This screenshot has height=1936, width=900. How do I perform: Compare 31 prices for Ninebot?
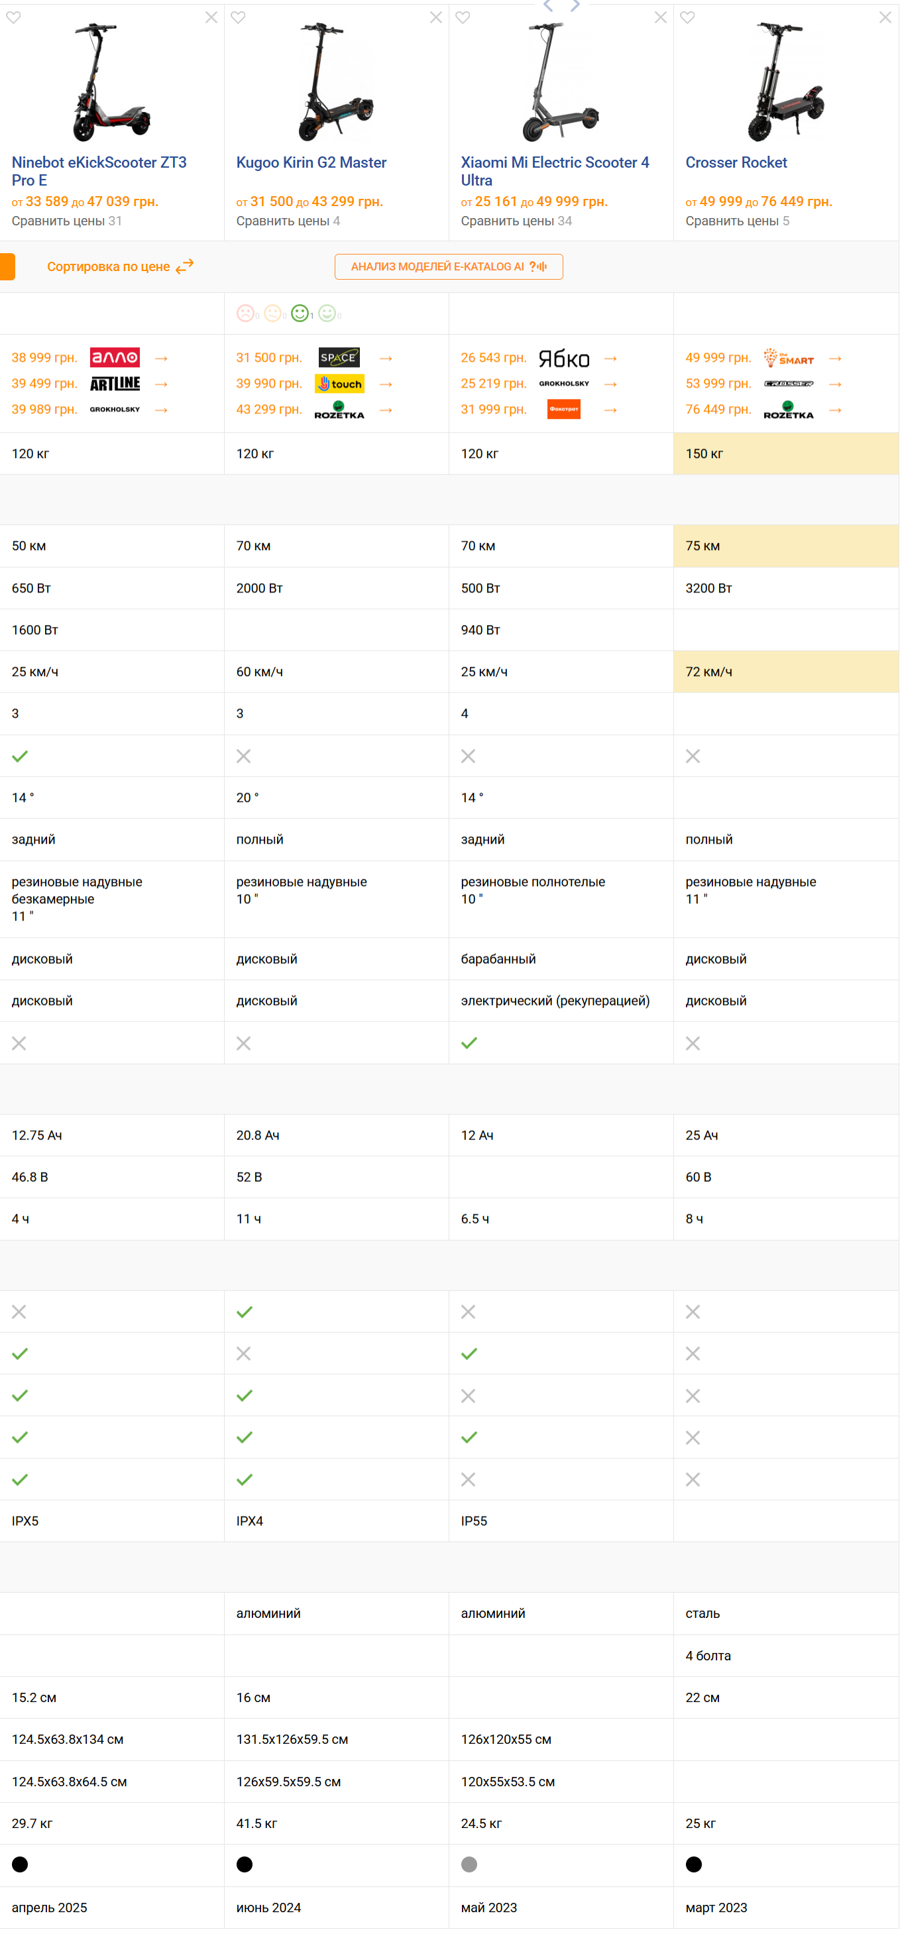(66, 221)
